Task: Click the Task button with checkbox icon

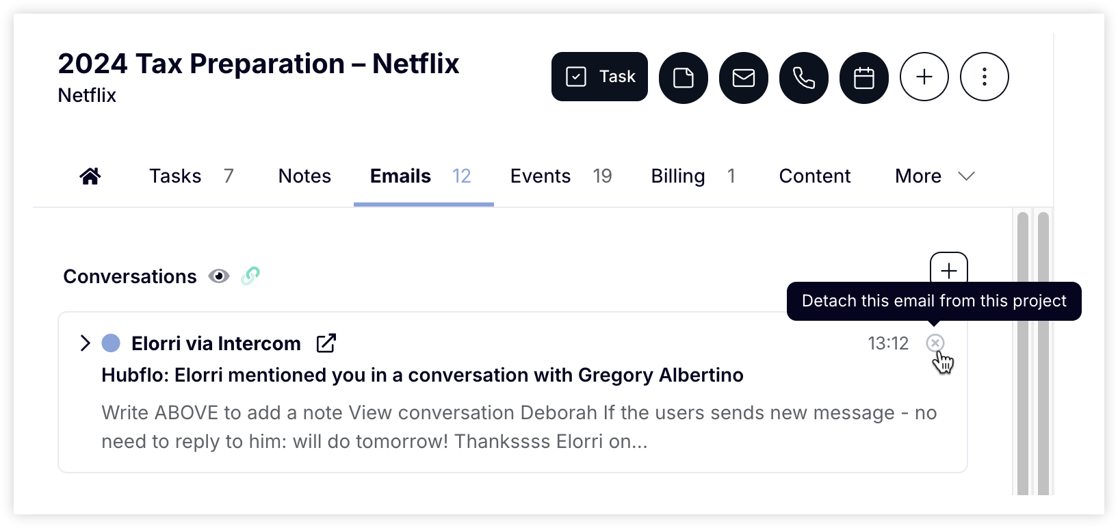Action: [599, 77]
